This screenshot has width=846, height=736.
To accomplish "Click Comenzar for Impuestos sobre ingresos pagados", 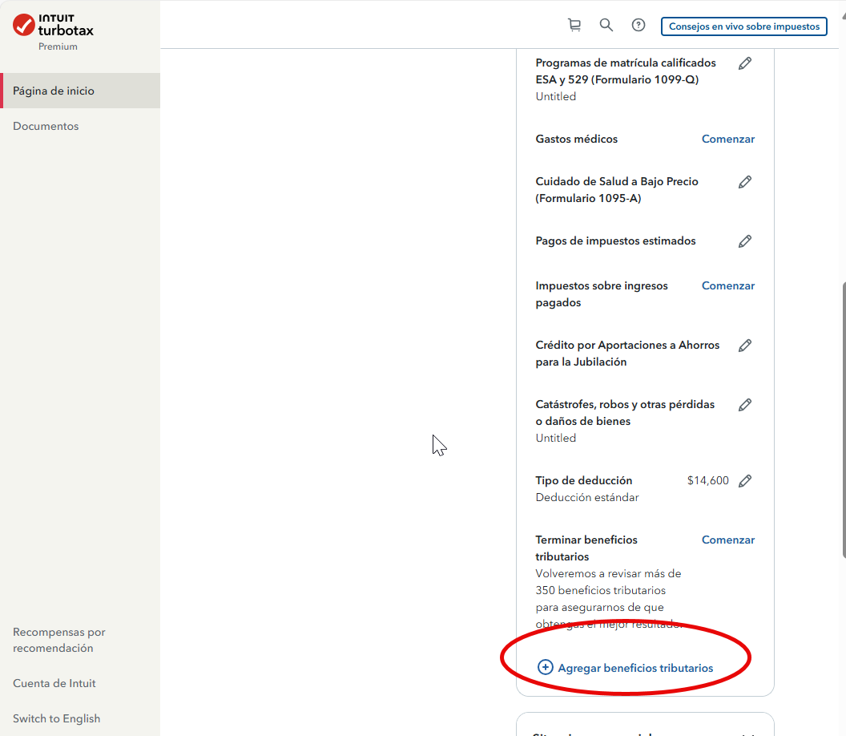I will click(x=727, y=285).
